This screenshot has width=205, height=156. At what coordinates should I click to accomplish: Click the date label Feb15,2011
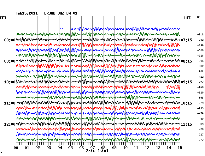coord(26,13)
